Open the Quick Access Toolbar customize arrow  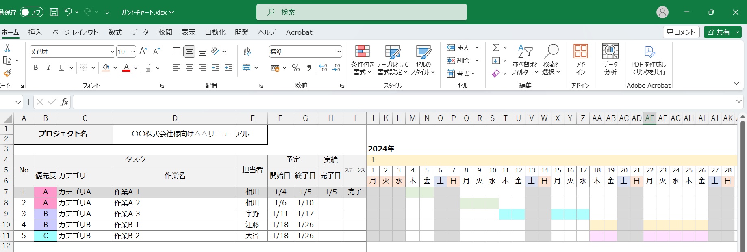(107, 13)
